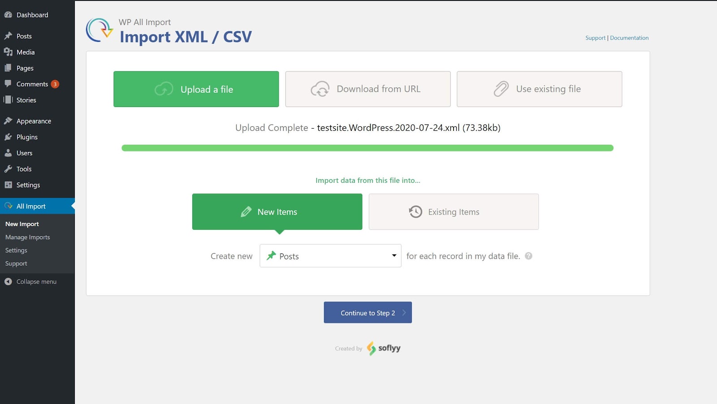Click the pending comments count badge

[55, 84]
